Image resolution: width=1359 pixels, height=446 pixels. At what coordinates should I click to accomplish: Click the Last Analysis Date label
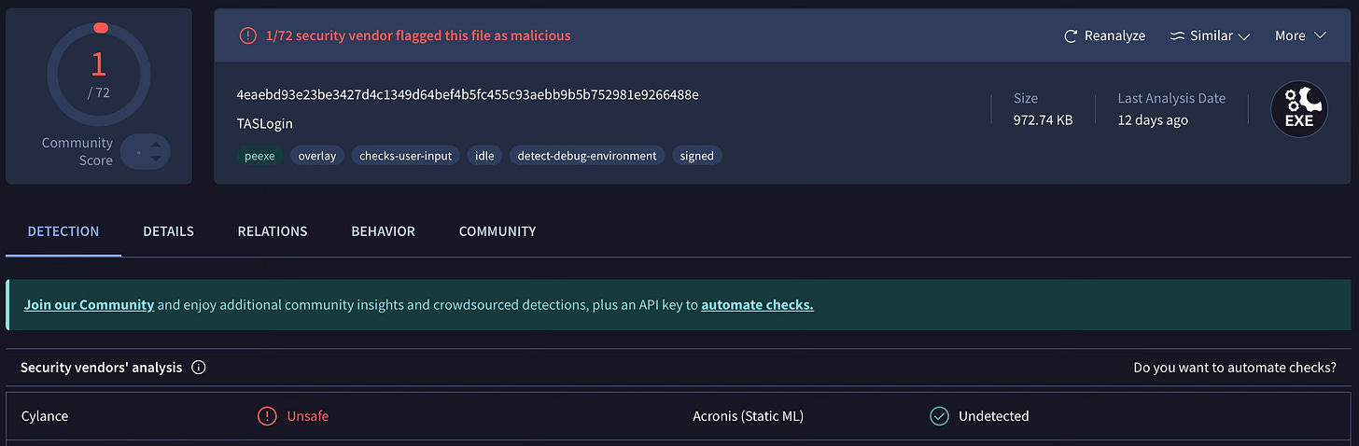point(1172,98)
